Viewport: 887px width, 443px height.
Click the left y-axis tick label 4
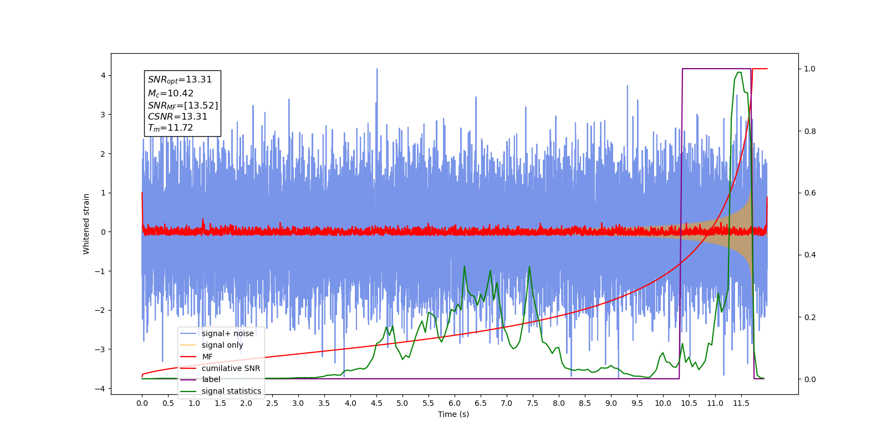tap(103, 75)
